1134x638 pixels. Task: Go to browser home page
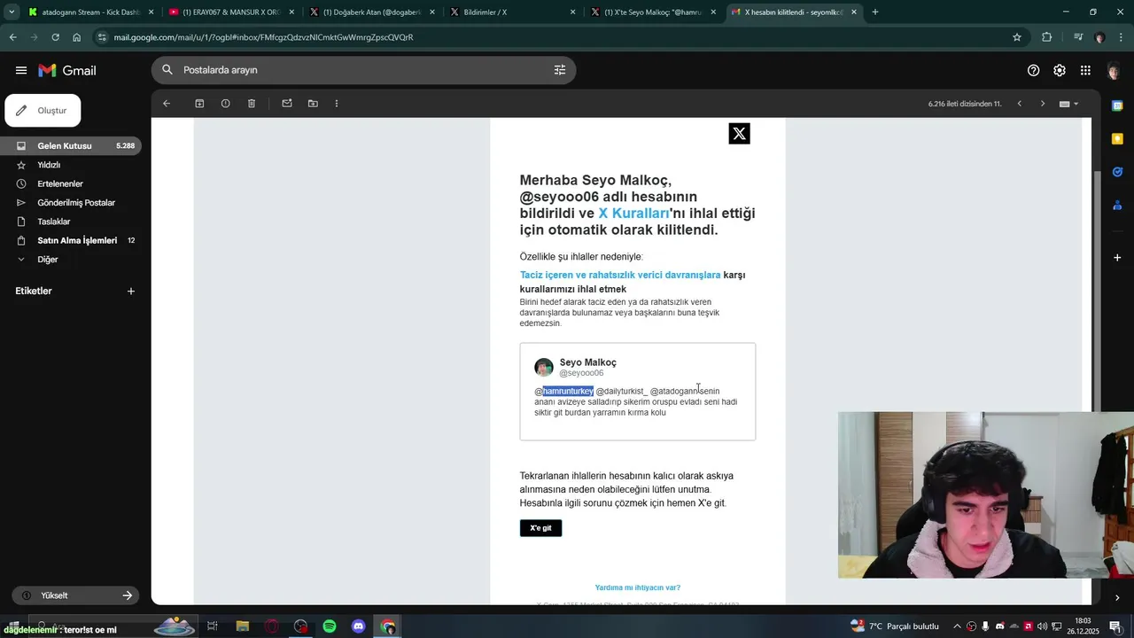pos(77,37)
